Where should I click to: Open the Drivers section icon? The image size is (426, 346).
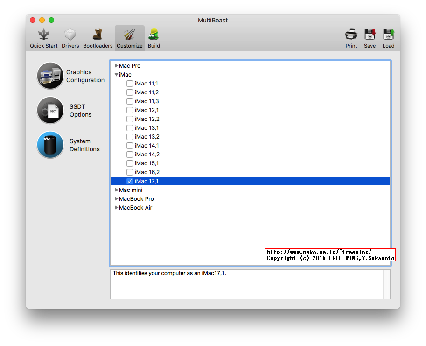[70, 35]
